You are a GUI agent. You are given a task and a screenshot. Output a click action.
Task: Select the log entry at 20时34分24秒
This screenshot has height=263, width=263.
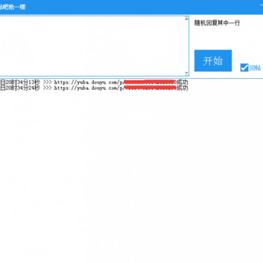[94, 88]
